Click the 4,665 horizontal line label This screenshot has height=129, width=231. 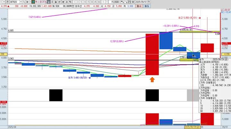tap(11, 30)
